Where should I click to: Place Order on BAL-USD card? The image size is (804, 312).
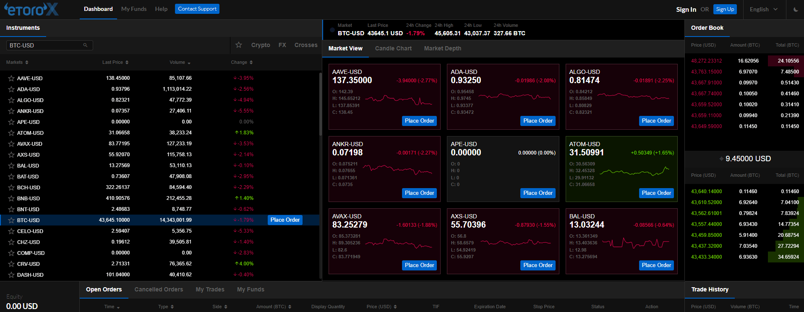tap(657, 265)
